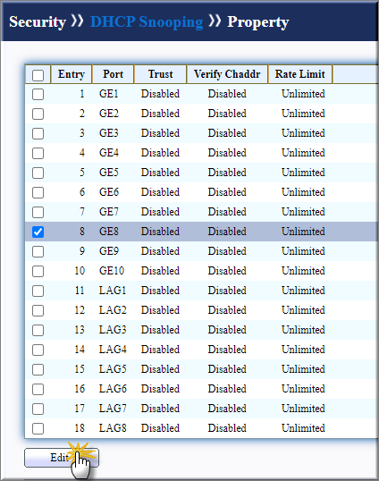This screenshot has width=379, height=481.
Task: Uncheck the GE8 row checkbox
Action: click(38, 232)
